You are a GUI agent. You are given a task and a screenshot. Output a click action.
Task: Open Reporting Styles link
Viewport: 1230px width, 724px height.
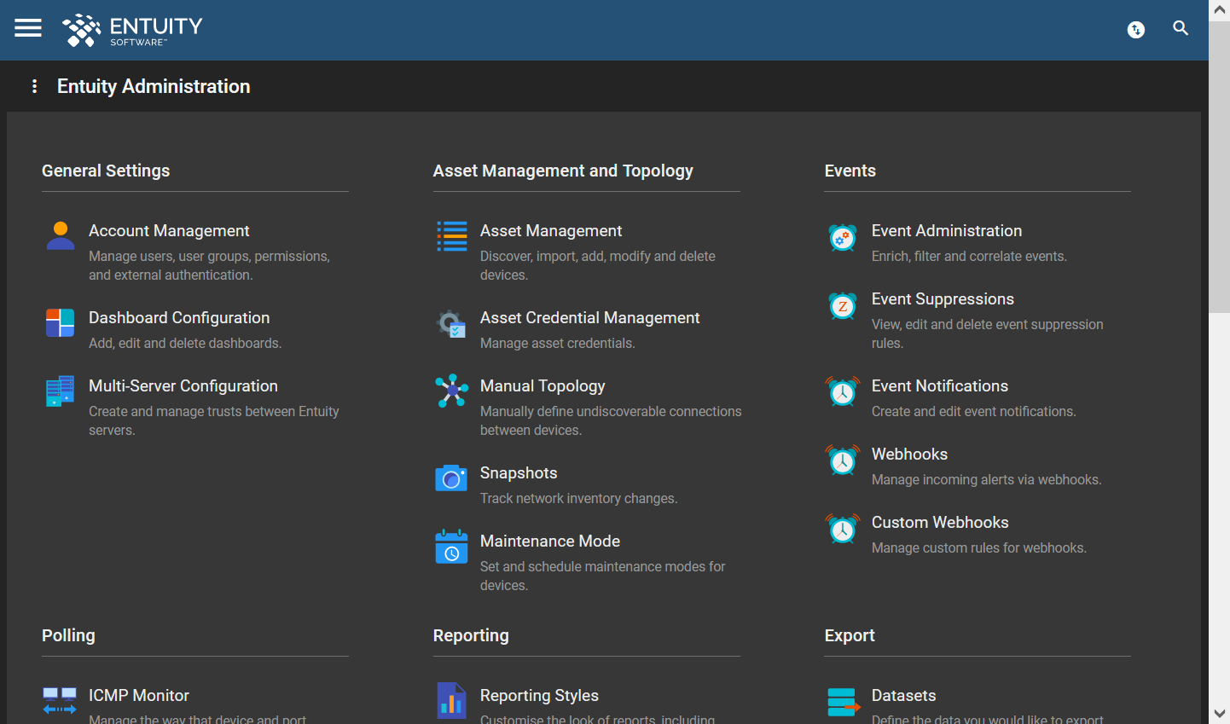[539, 696]
